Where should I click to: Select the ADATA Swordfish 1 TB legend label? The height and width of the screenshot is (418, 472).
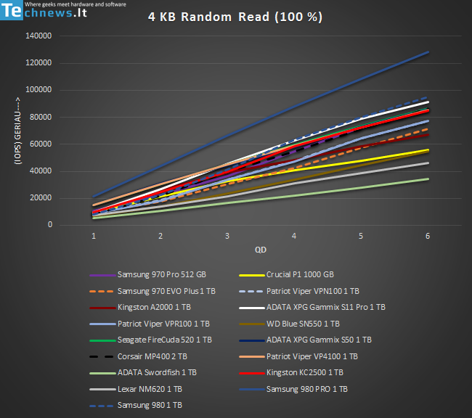[157, 372]
